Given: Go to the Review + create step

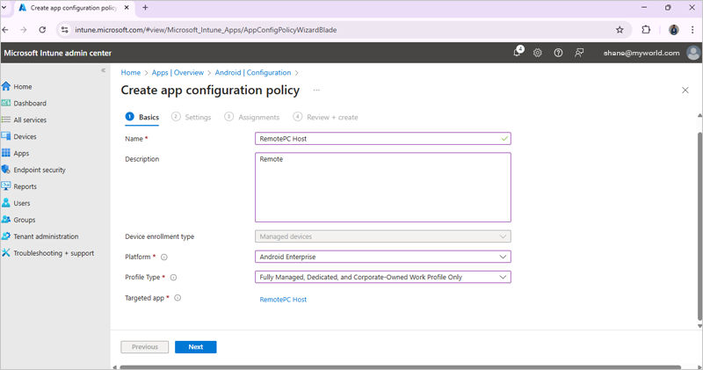Looking at the screenshot, I should click(x=326, y=117).
